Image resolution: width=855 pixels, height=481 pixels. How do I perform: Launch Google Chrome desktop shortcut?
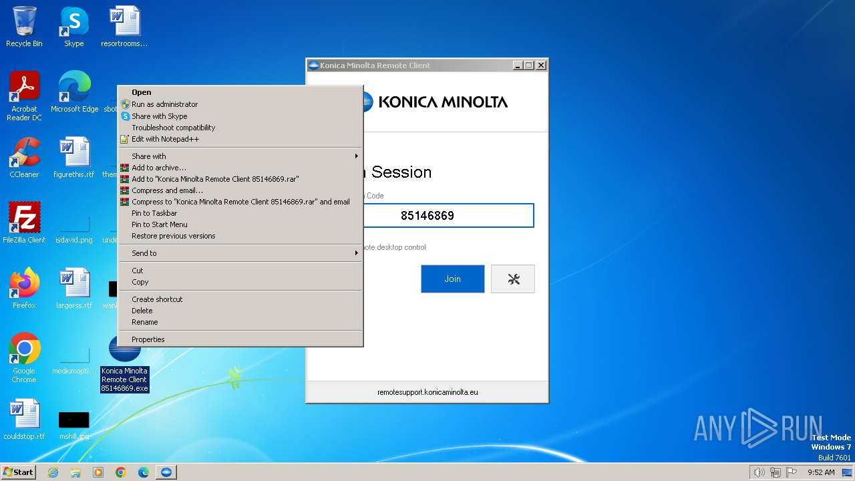click(x=24, y=357)
